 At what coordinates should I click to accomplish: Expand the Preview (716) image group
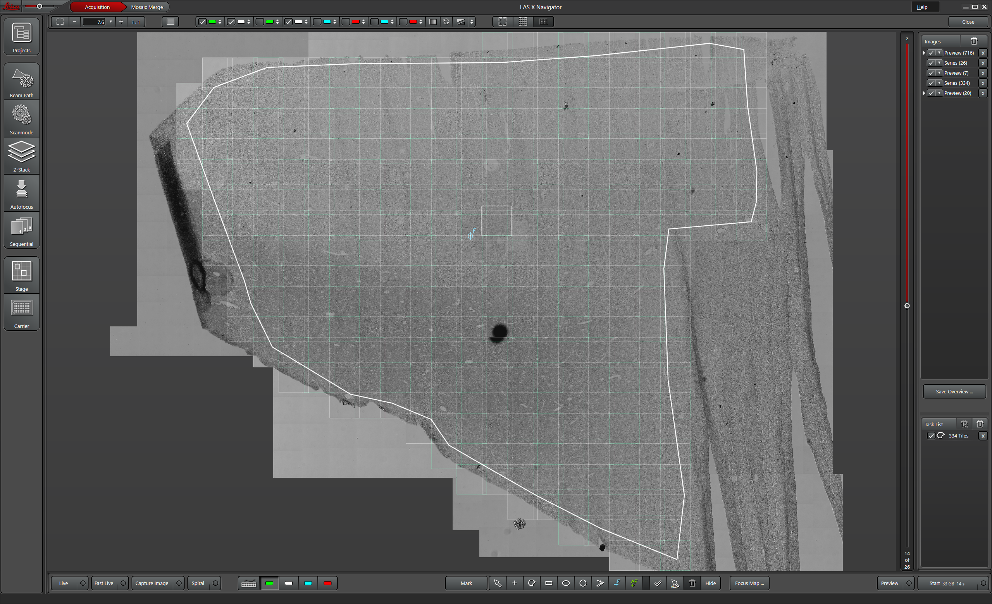[924, 53]
